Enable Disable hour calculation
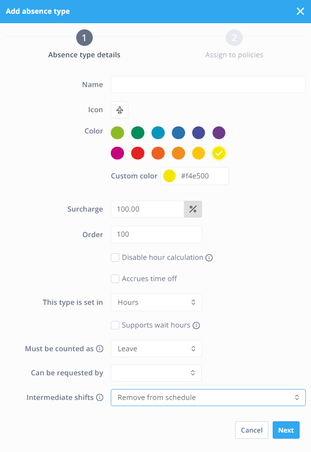Screen dimensions: 311x452 click(x=115, y=257)
